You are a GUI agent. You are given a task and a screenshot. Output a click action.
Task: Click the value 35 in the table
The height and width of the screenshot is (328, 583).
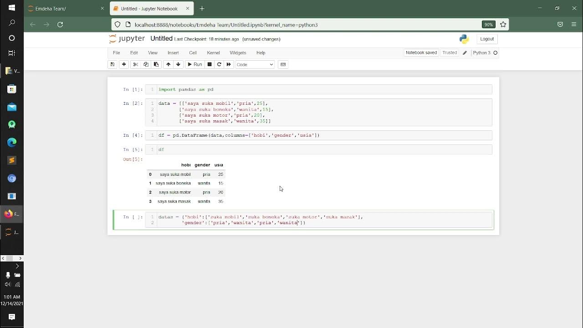[220, 201]
